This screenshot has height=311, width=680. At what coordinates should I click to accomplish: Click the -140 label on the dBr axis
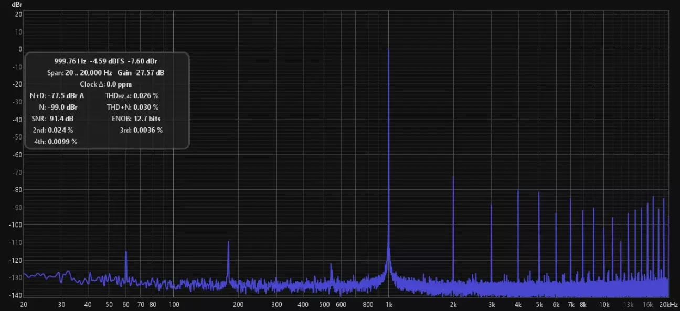click(x=16, y=295)
